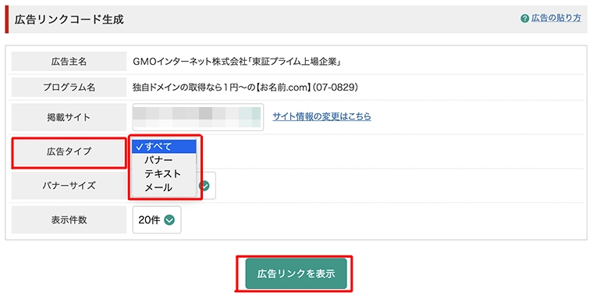
Task: Choose テキスト from ad type dropdown
Action: [164, 173]
